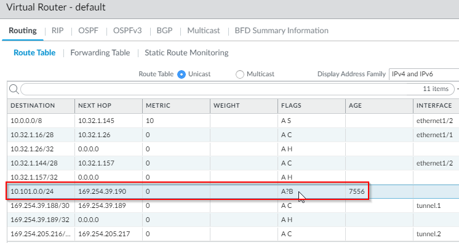Show the Forwarding Table view
459x243 pixels.
(100, 53)
